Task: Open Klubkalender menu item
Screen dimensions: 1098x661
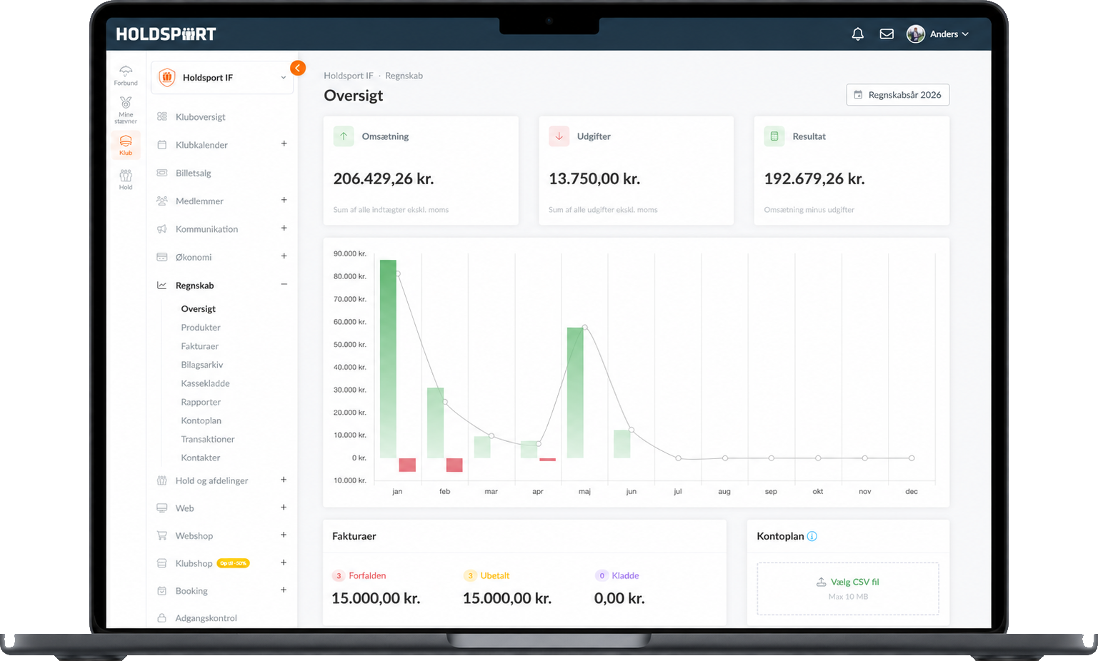Action: [201, 145]
